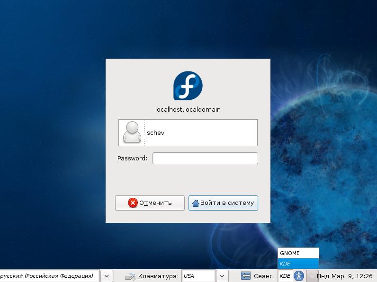
Task: Click the USA keyboard layout combo box
Action: point(198,276)
